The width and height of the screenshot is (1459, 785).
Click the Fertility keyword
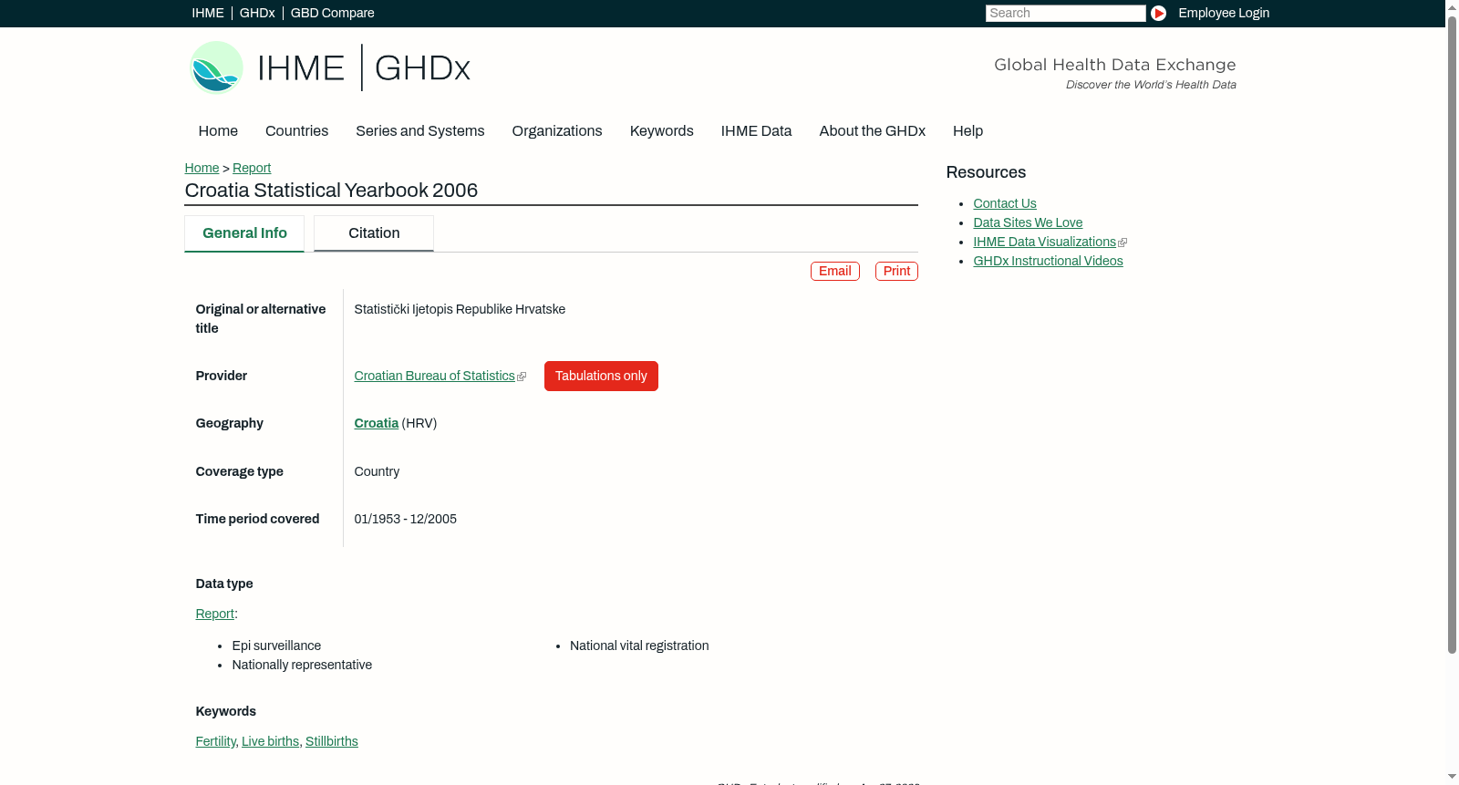(x=215, y=741)
